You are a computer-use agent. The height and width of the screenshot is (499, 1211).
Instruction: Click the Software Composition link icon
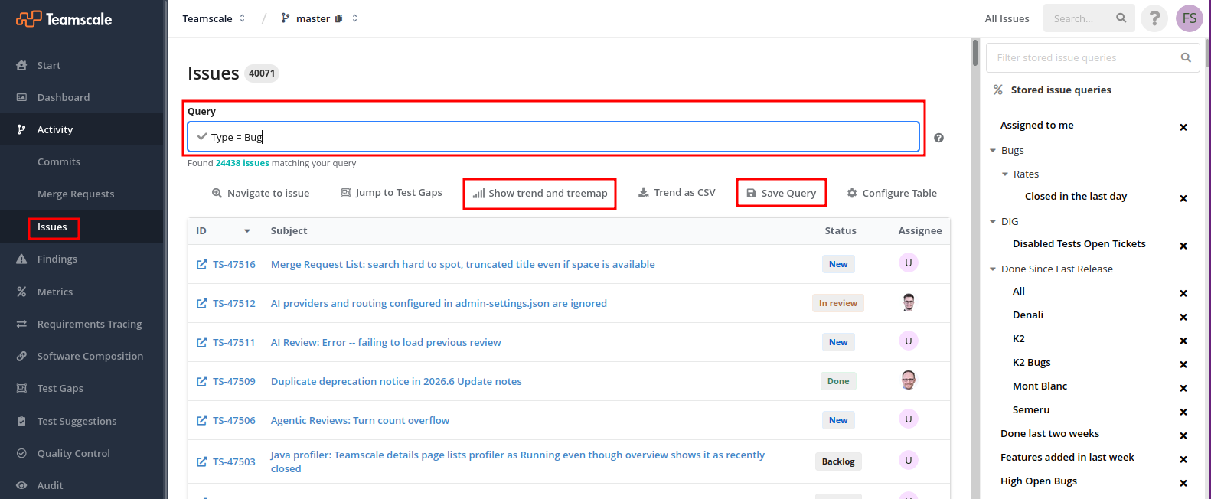(21, 356)
